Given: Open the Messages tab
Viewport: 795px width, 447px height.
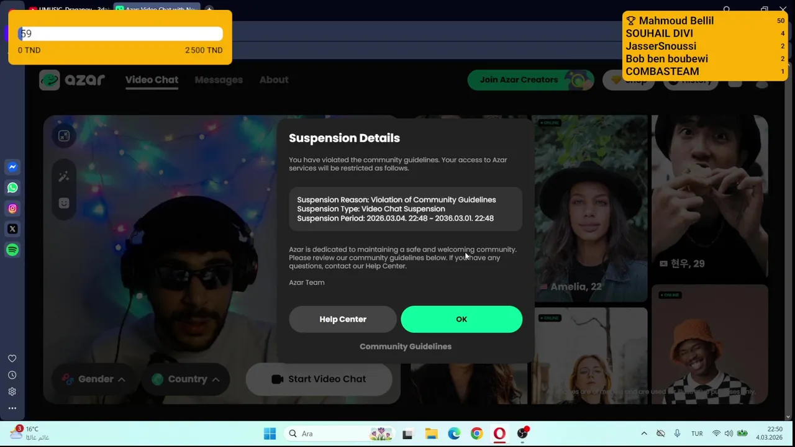Looking at the screenshot, I should coord(219,79).
